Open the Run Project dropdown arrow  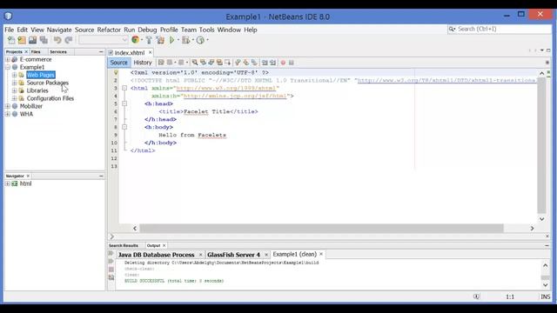178,40
